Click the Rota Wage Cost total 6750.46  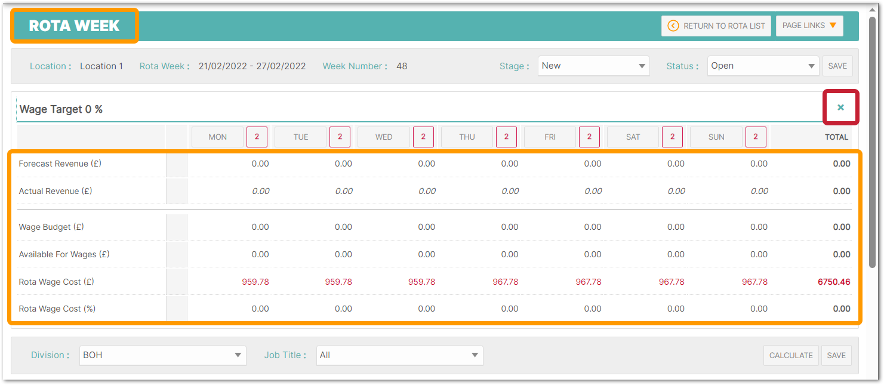point(833,282)
